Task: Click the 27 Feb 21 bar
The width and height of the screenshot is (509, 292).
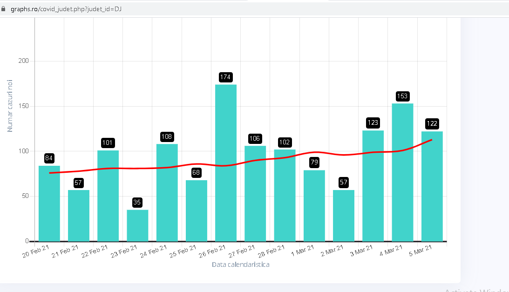Action: click(x=255, y=193)
